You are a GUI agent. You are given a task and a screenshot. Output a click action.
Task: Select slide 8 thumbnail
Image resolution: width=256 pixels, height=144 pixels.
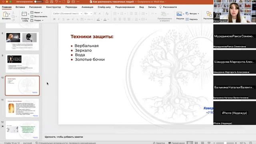pos(22,41)
